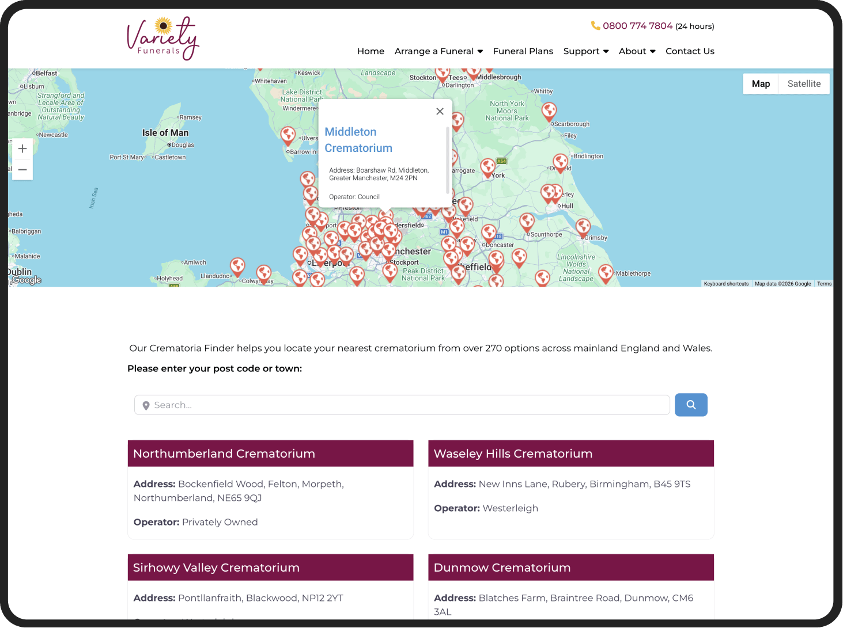This screenshot has height=628, width=843.
Task: Switch to Satellite map view
Action: click(804, 84)
